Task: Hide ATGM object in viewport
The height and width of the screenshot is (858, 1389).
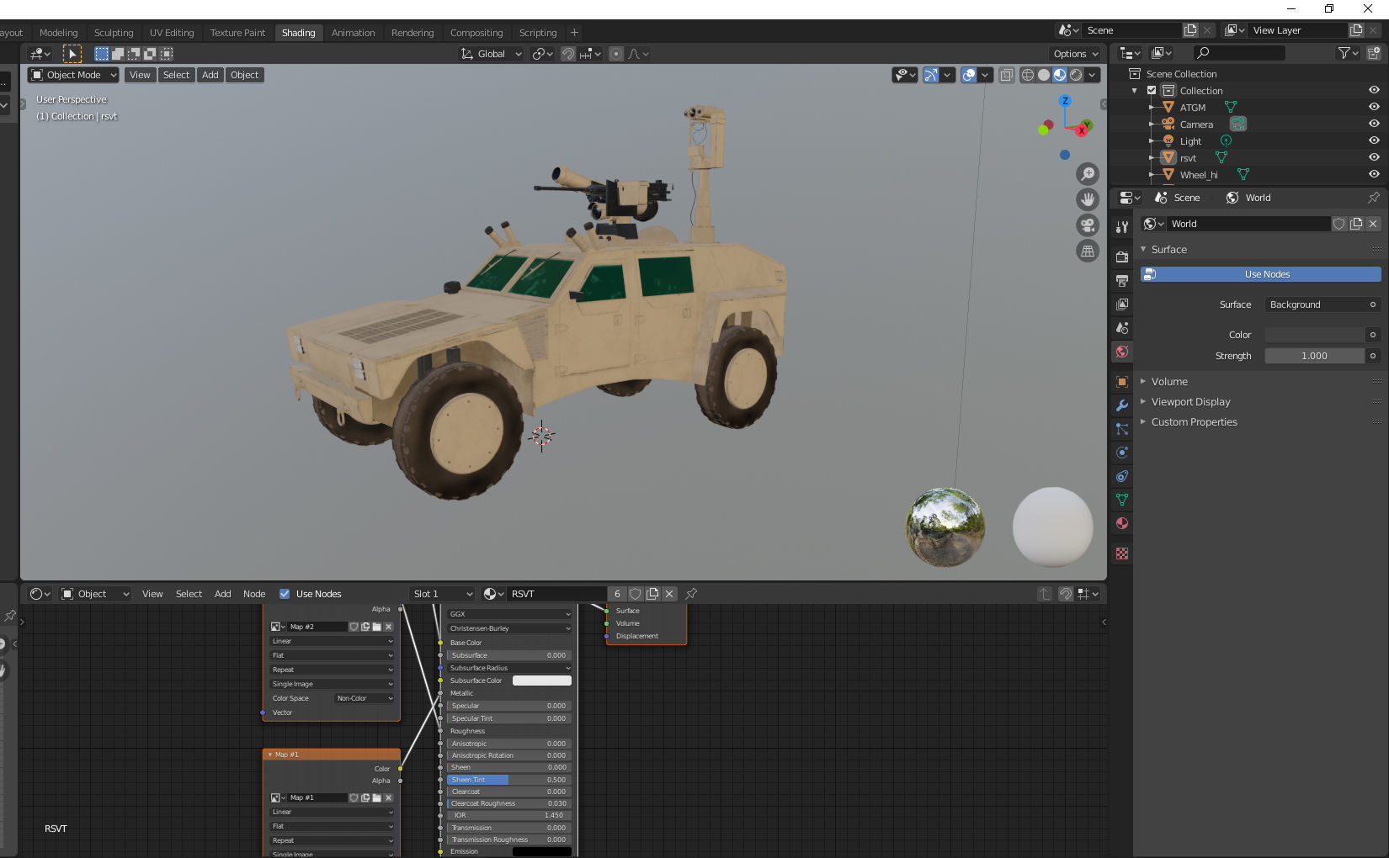Action: 1374,107
